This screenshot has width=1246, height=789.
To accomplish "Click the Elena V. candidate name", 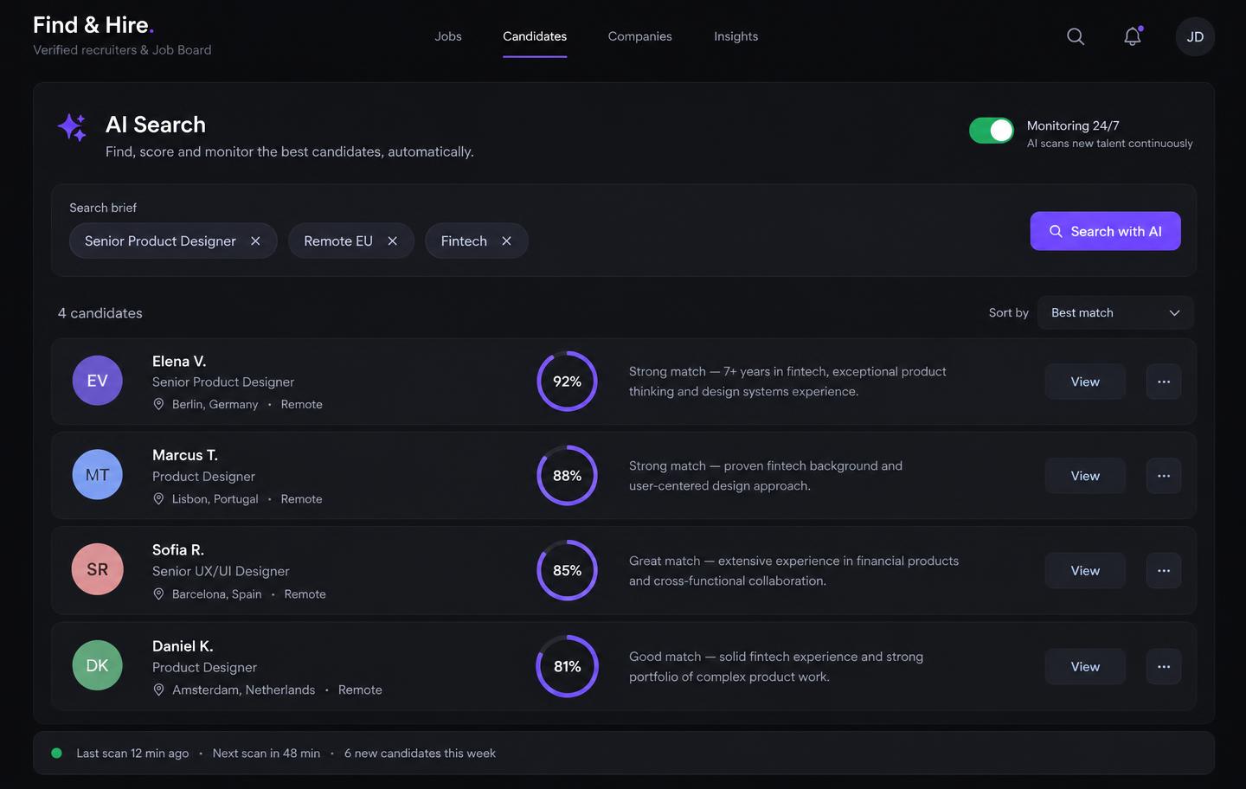I will [x=179, y=361].
